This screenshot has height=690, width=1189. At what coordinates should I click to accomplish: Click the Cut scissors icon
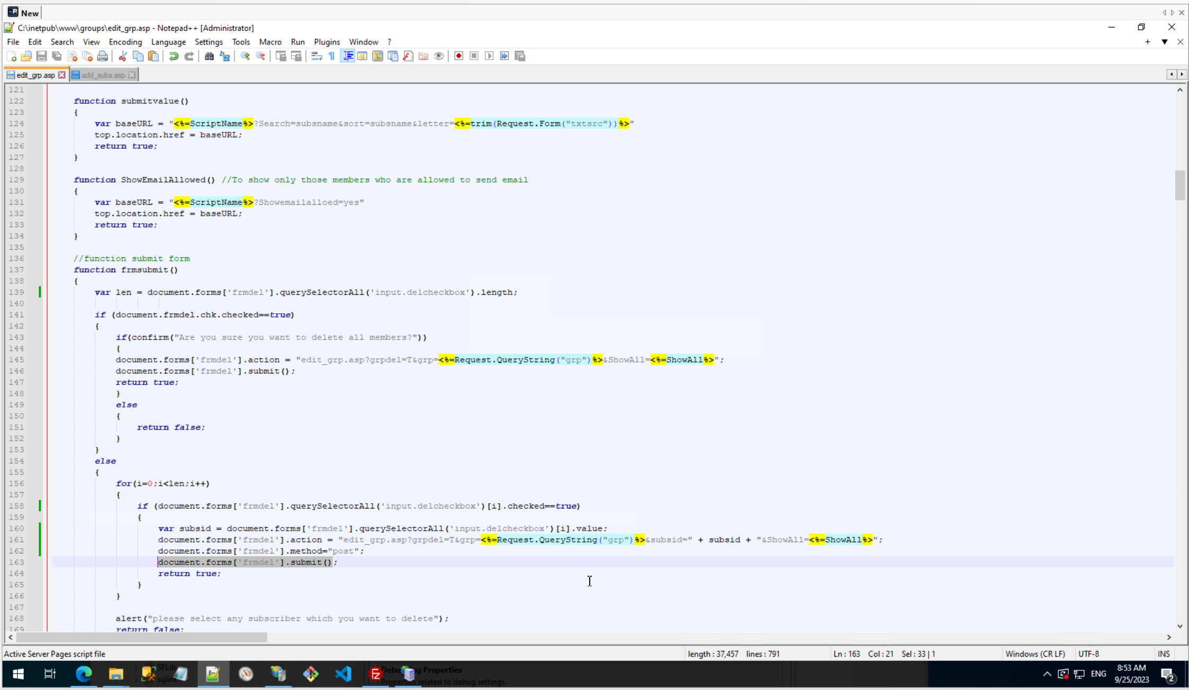123,56
